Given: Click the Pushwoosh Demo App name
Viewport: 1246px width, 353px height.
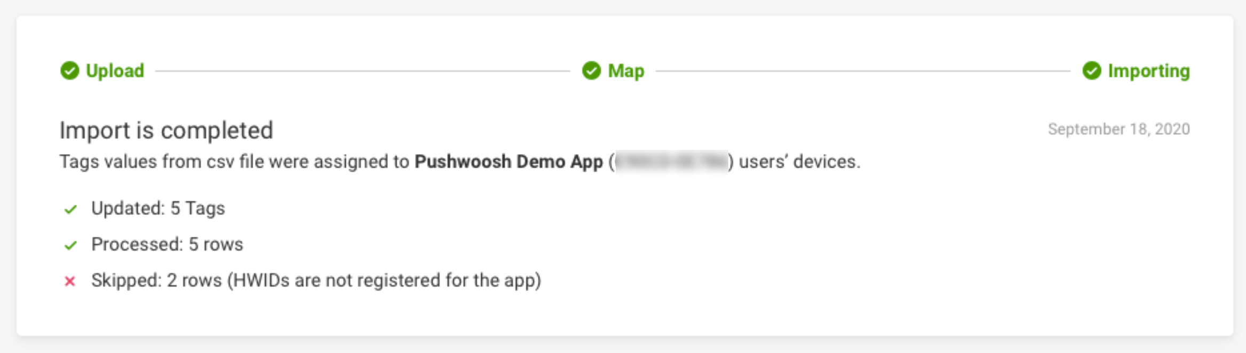Looking at the screenshot, I should click(509, 162).
